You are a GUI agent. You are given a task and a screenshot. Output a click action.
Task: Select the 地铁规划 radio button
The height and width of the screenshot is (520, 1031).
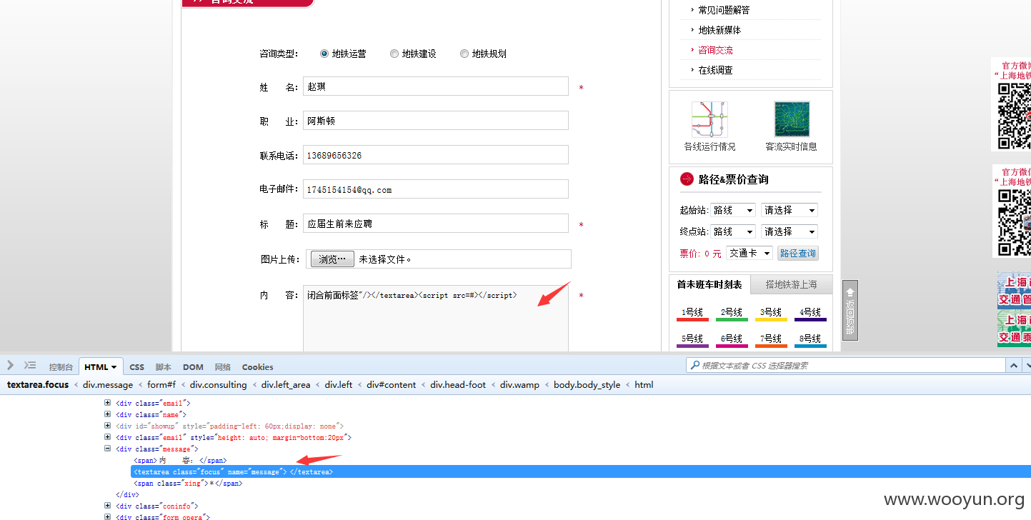(x=464, y=54)
